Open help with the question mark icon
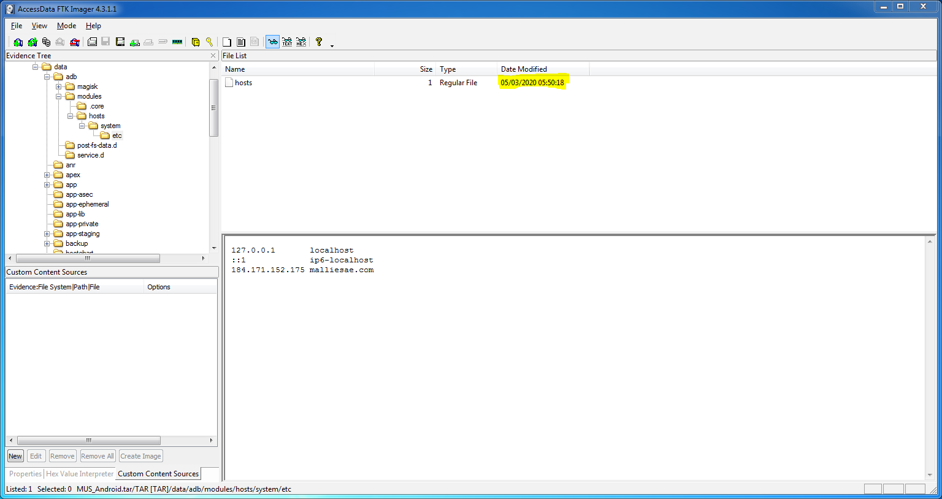 point(319,42)
